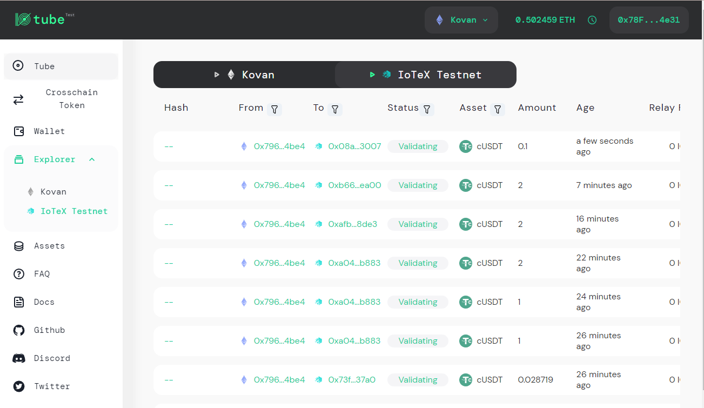
Task: Click IoTeX icon beside 0xafb...8de3
Action: pyautogui.click(x=319, y=224)
